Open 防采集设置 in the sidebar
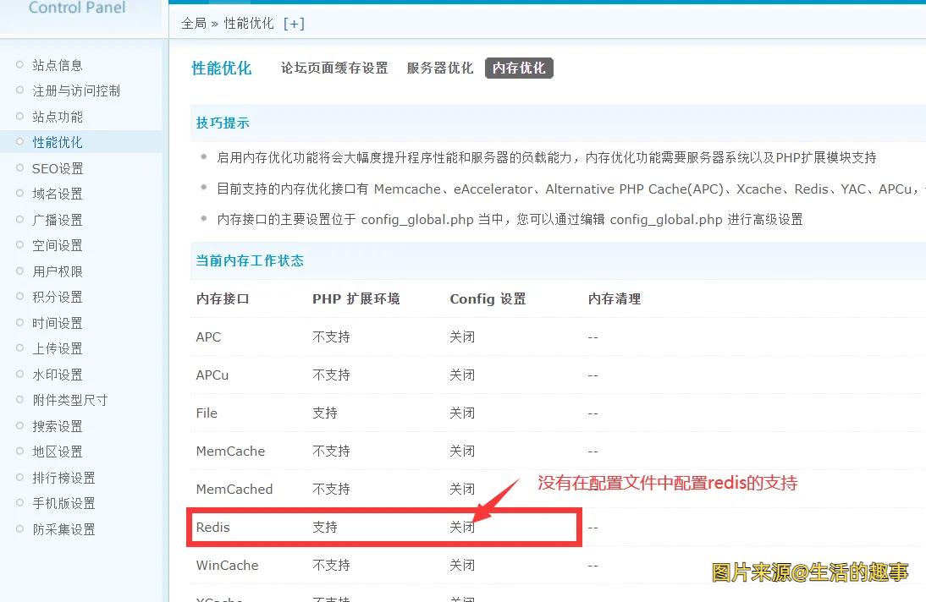The image size is (926, 602). coord(63,529)
